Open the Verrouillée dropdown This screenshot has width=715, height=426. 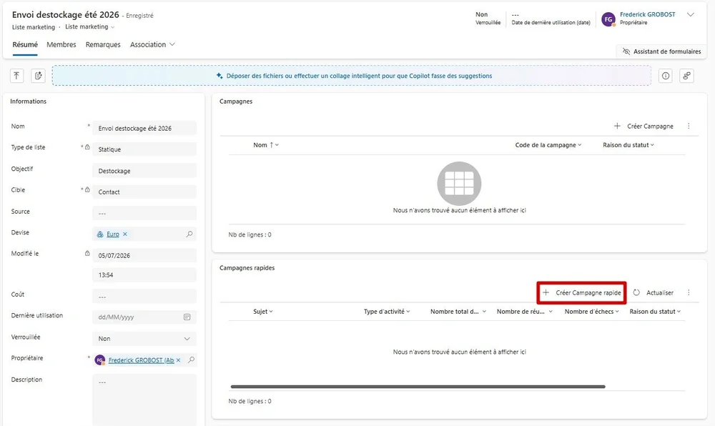point(144,339)
